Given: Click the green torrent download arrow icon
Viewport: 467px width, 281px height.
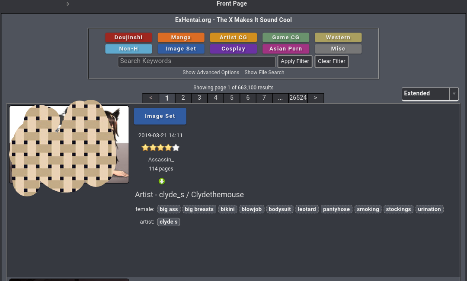Looking at the screenshot, I should [162, 181].
